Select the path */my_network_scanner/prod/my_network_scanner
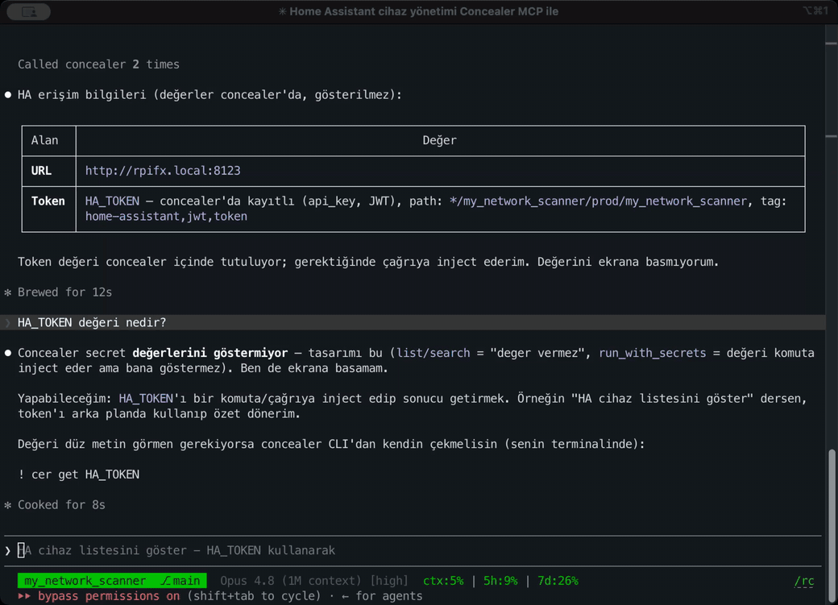 tap(598, 201)
